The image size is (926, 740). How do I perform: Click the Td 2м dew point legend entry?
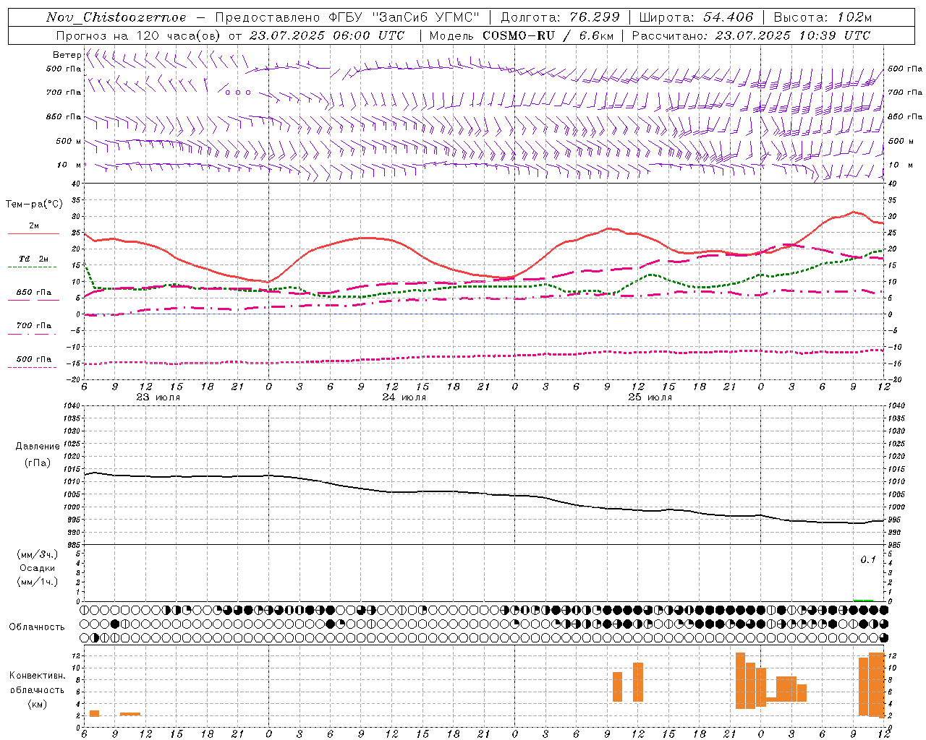coord(33,259)
